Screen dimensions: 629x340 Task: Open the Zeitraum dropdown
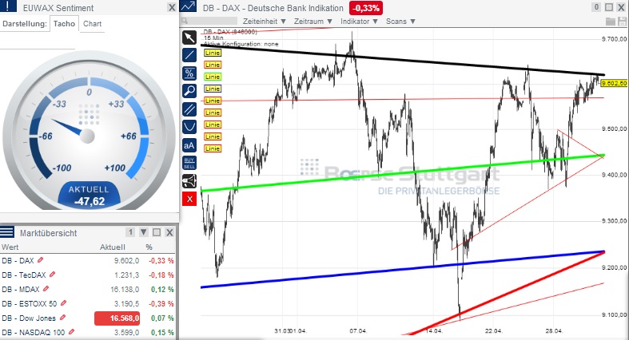point(313,22)
